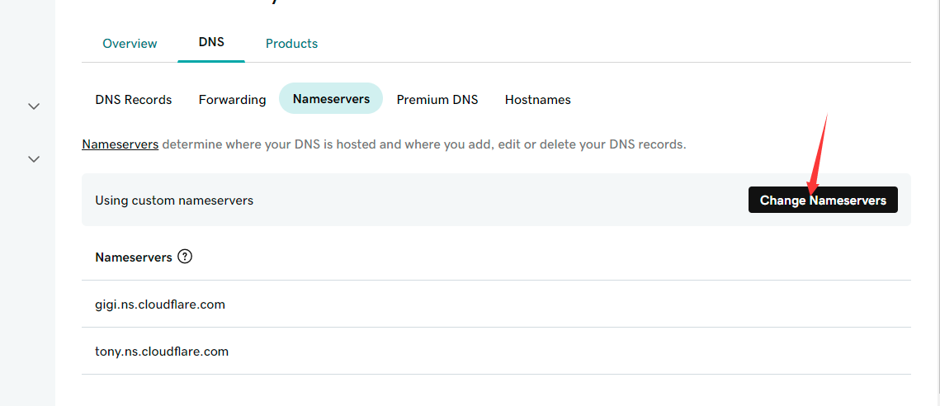Screen dimensions: 940x406
Task: Select the gigi.ns.cloudflare.com nameserver entry
Action: click(496, 304)
